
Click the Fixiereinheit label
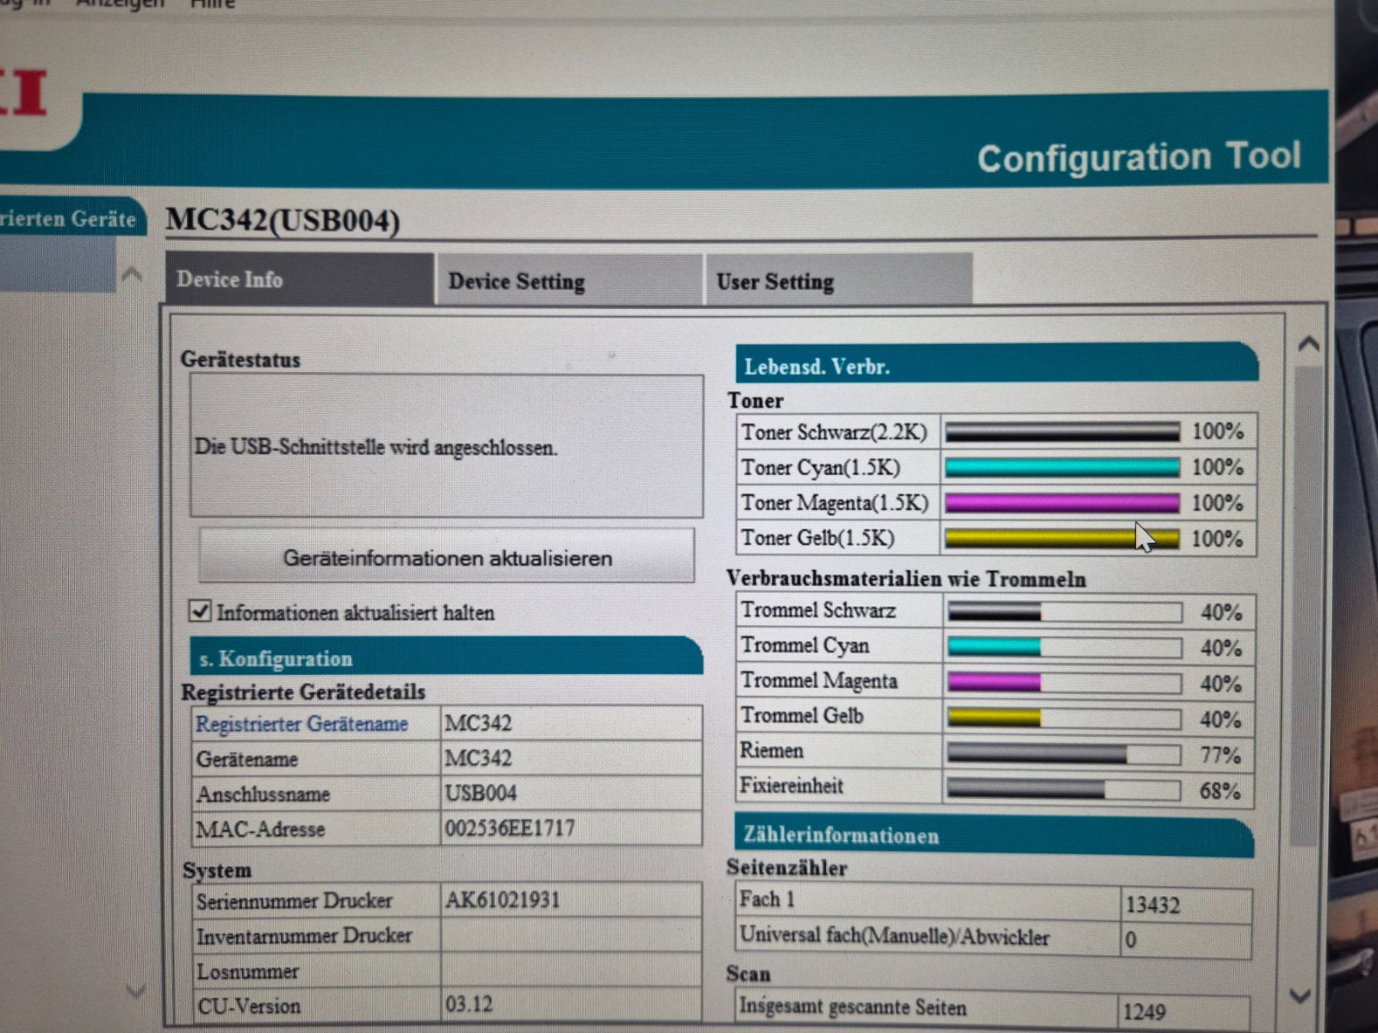click(792, 786)
